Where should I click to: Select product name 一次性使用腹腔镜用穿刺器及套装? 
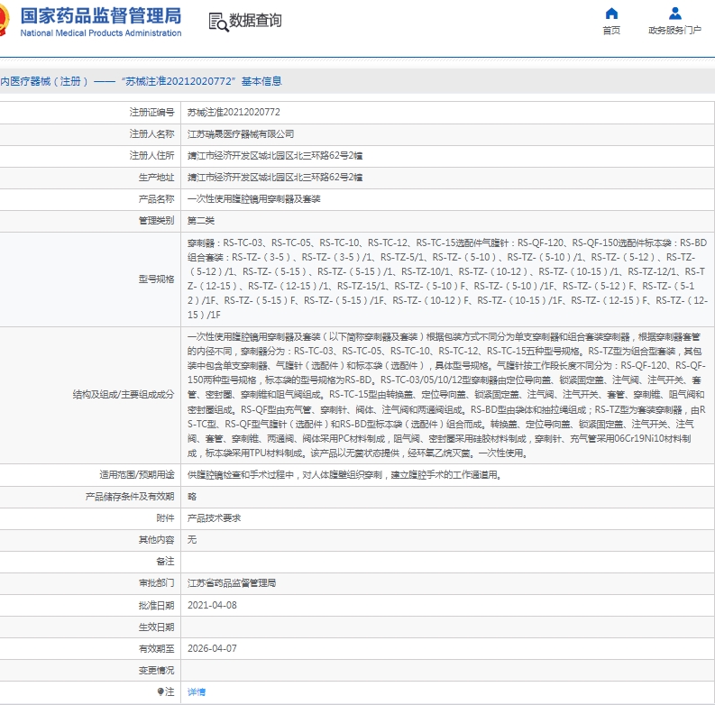coord(253,199)
